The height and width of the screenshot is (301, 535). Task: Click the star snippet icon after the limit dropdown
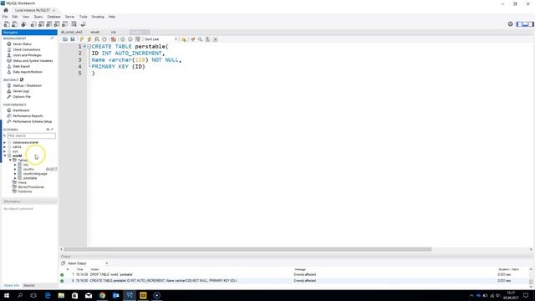(x=184, y=39)
